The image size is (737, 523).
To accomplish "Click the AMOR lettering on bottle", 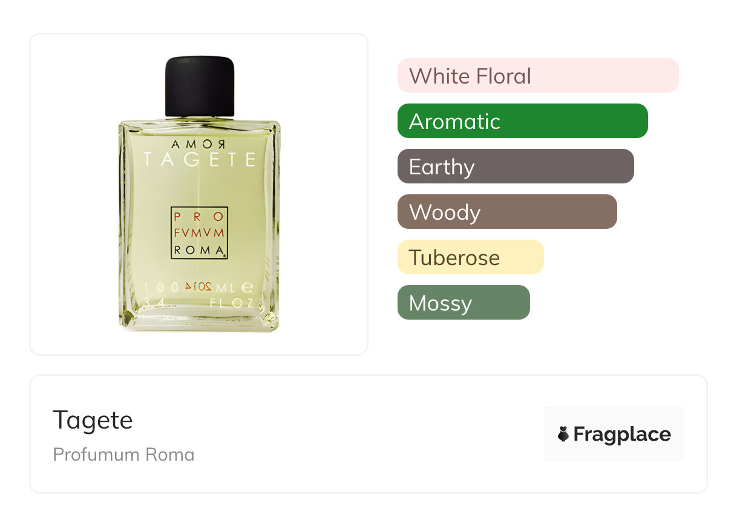I will click(x=199, y=145).
